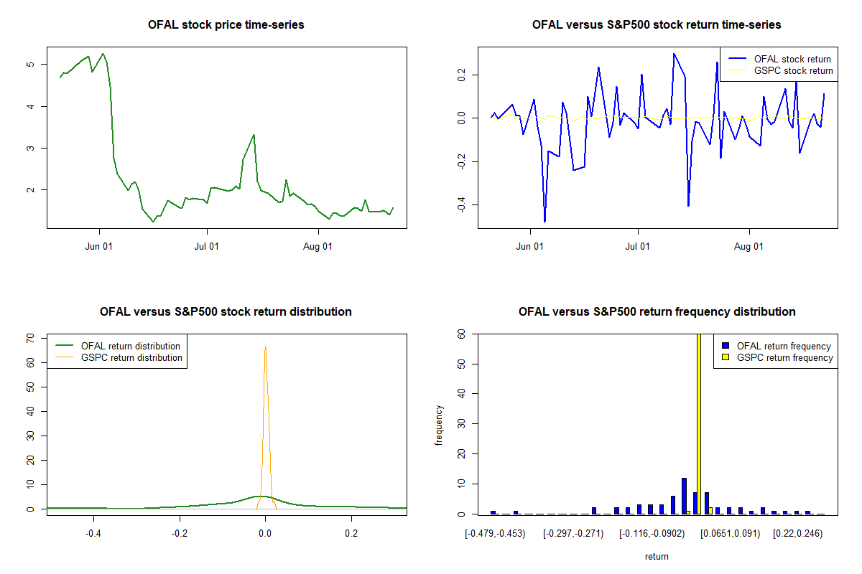Click the 'OFAL versus S&P500 return frequency distribution' title
Viewport: 862px width, 574px height.
tap(657, 312)
